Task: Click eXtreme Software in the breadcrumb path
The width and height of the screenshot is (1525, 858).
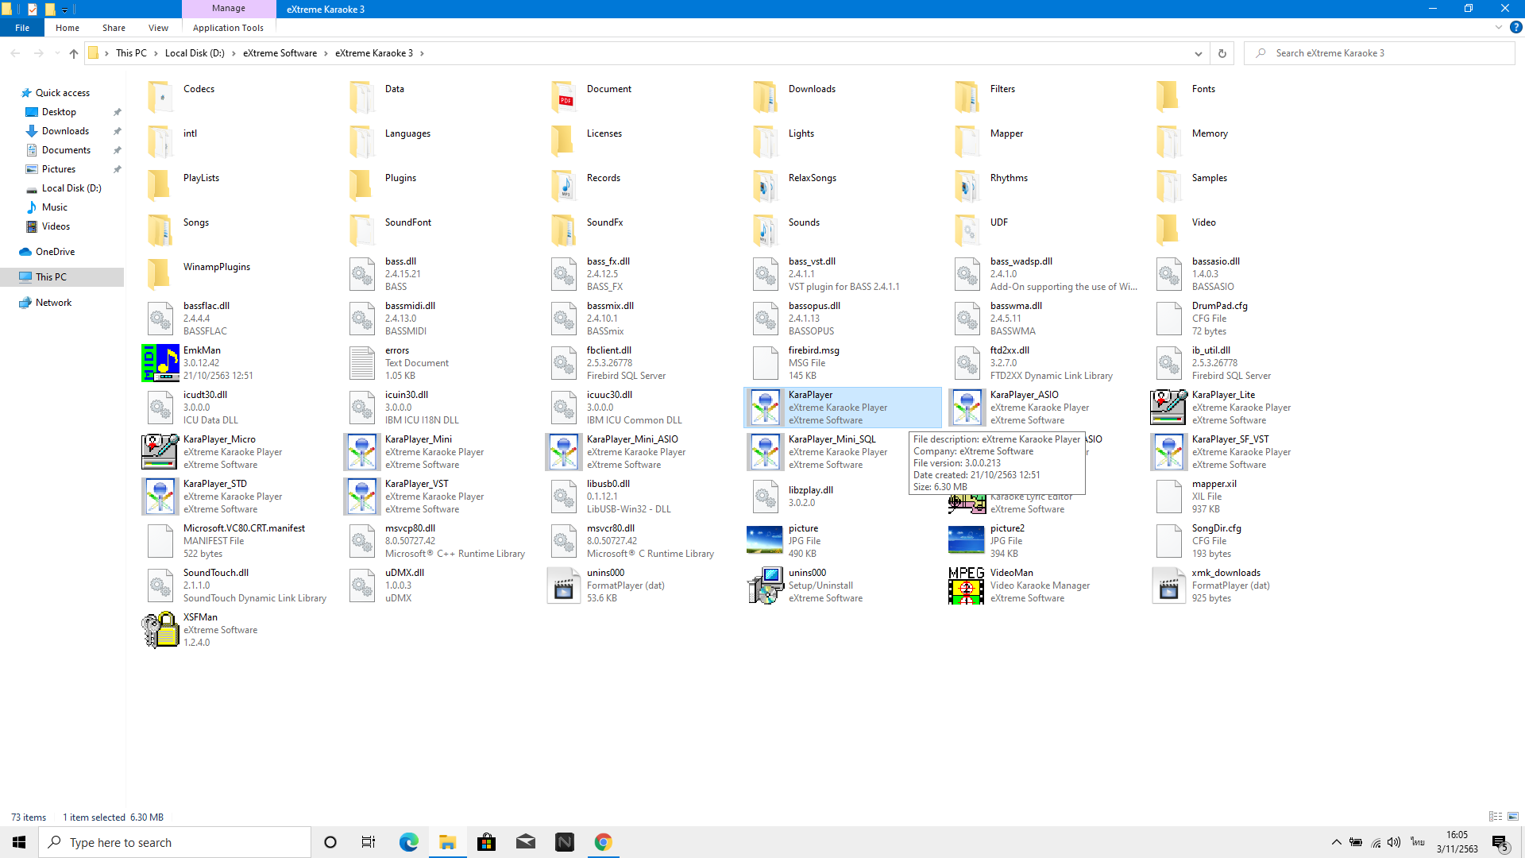Action: (280, 53)
